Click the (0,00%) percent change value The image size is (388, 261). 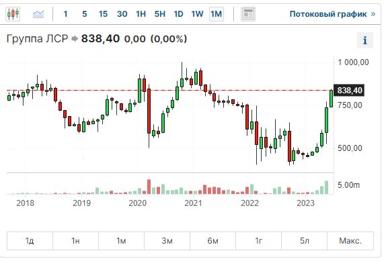coord(169,39)
